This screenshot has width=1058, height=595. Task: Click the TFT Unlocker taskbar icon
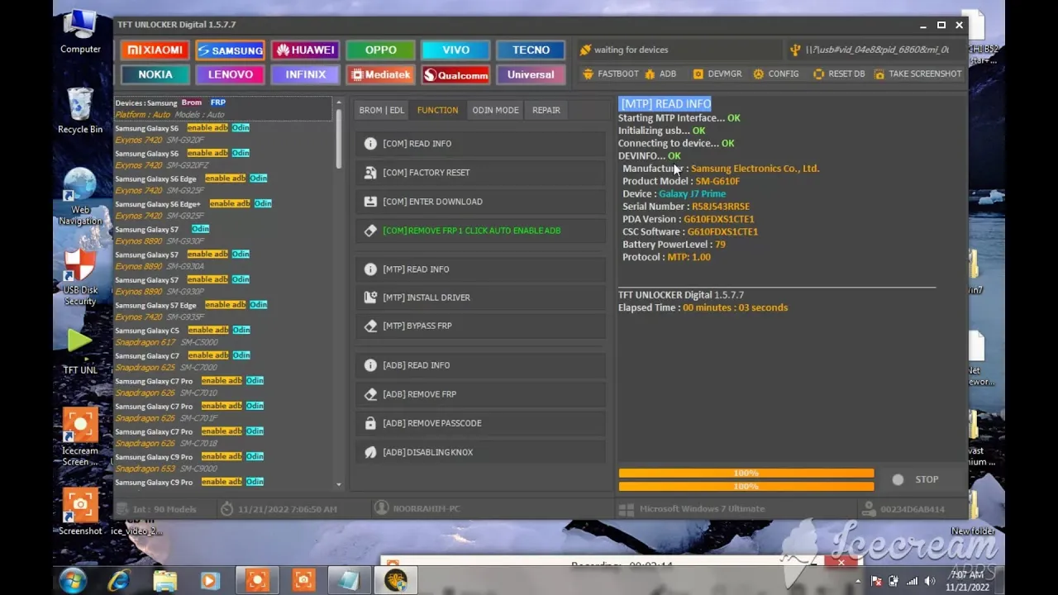(395, 580)
